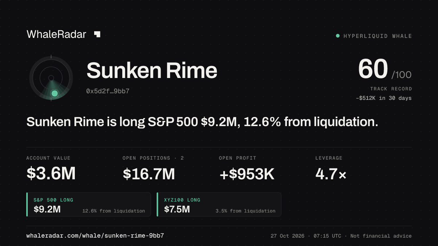Click the 12.6% from liquidation note
The width and height of the screenshot is (438, 246).
pyautogui.click(x=114, y=211)
